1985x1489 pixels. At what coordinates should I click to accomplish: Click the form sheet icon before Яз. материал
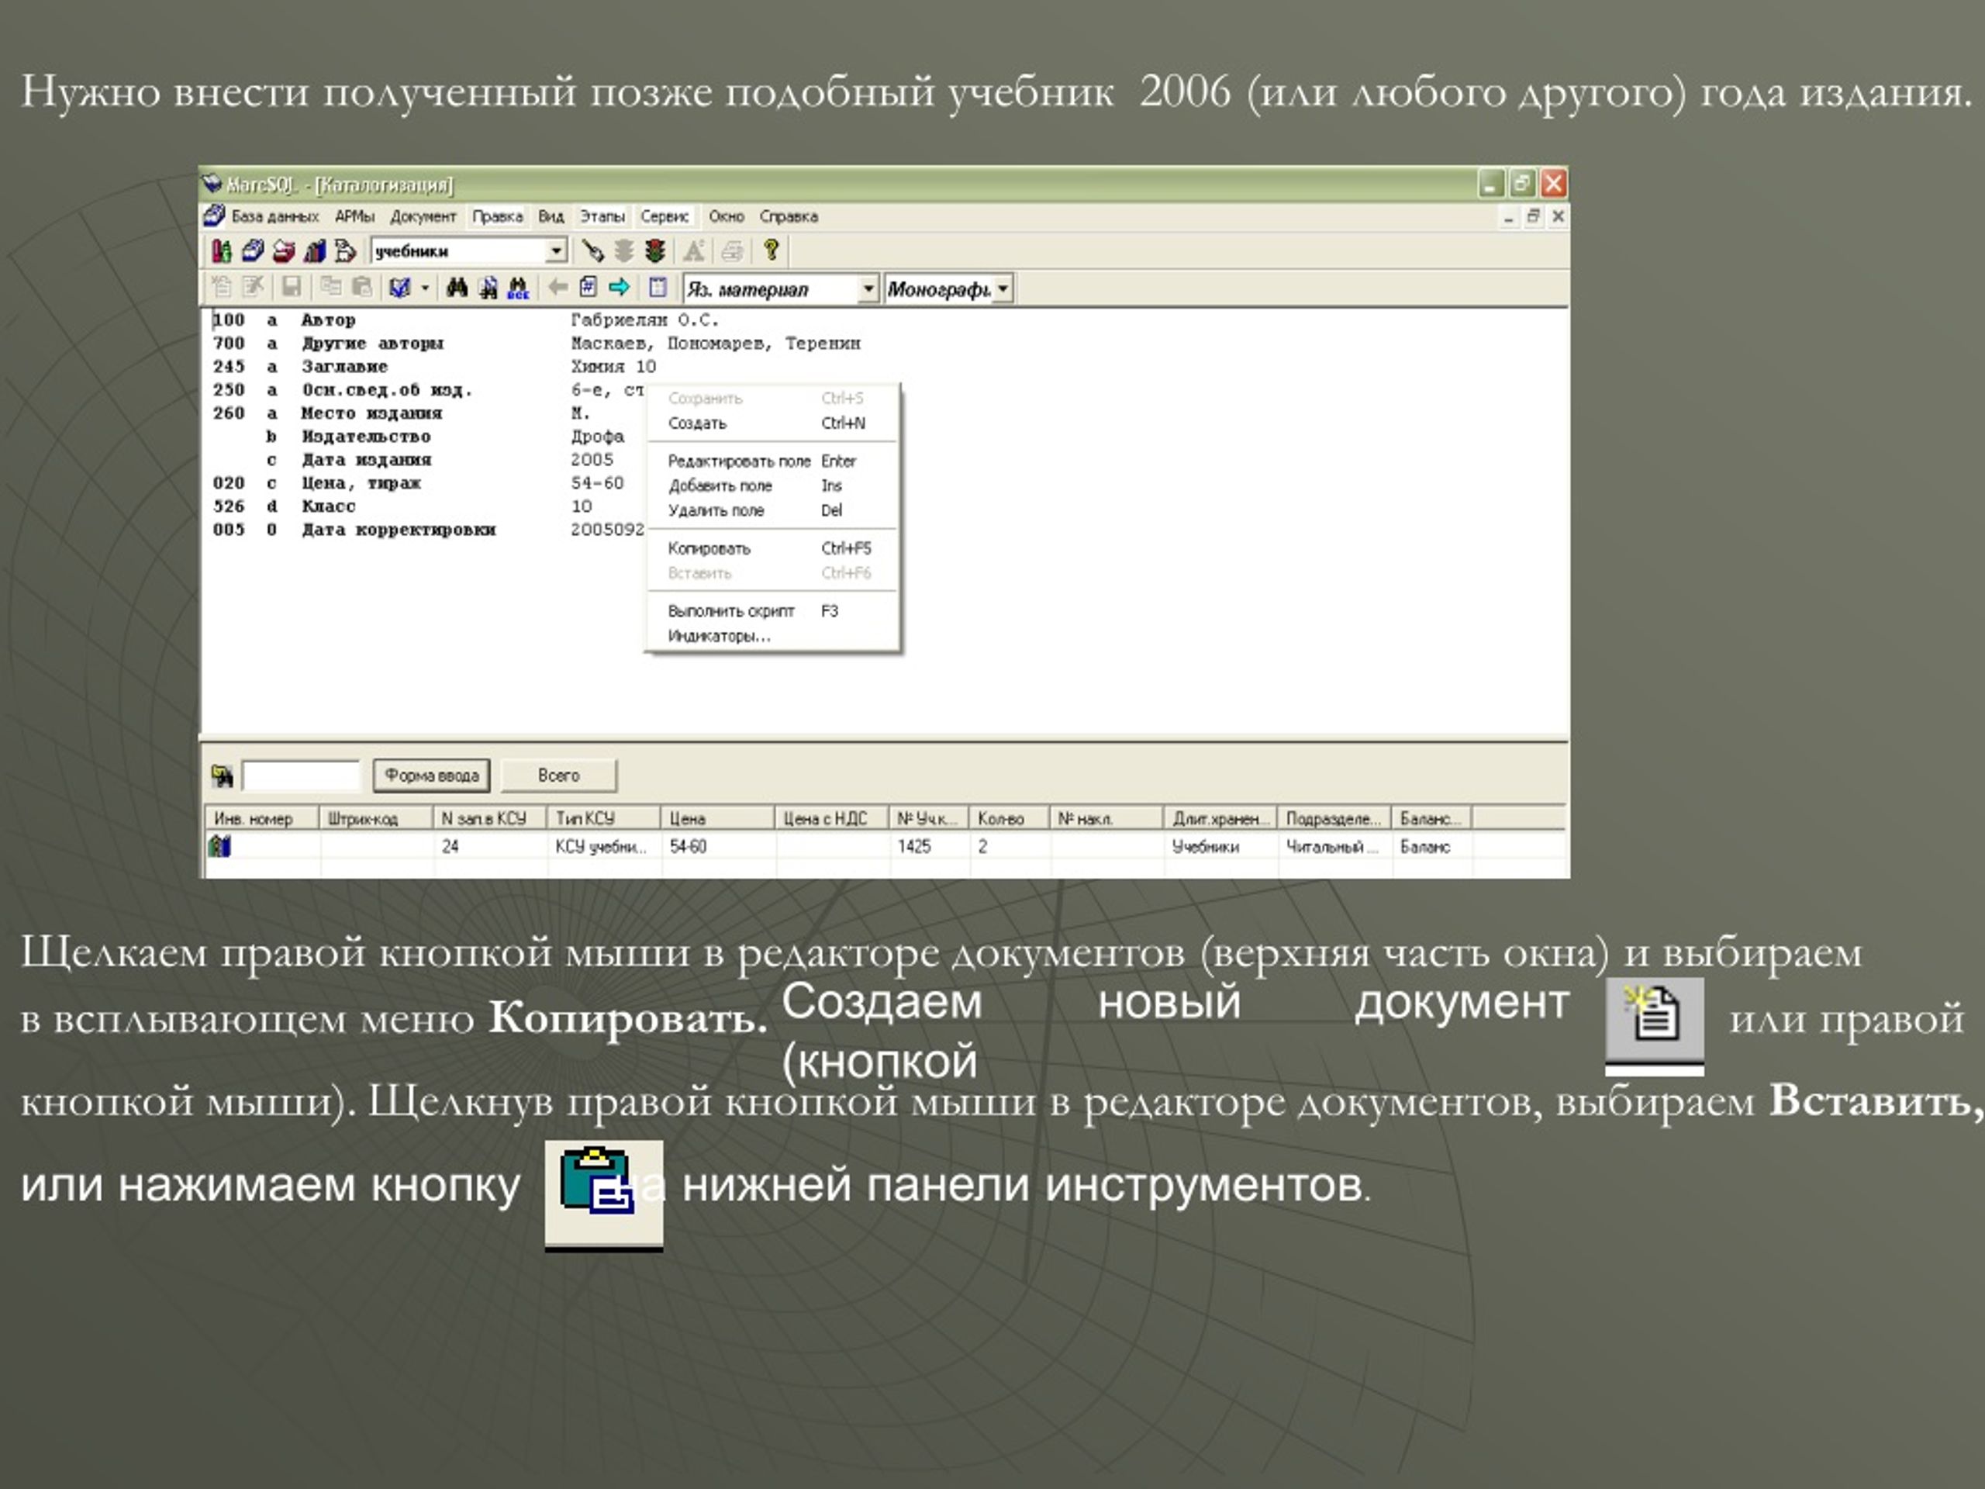click(658, 287)
